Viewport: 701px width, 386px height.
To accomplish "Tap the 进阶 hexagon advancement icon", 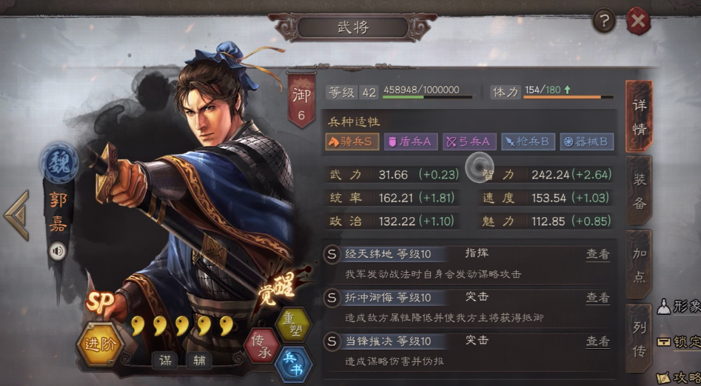I will pyautogui.click(x=100, y=344).
